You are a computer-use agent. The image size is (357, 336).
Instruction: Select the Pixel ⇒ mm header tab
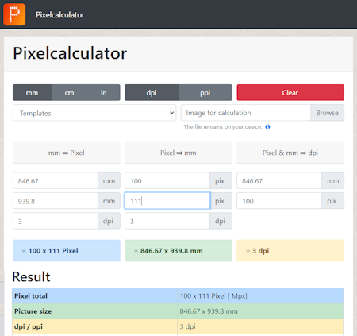click(178, 153)
